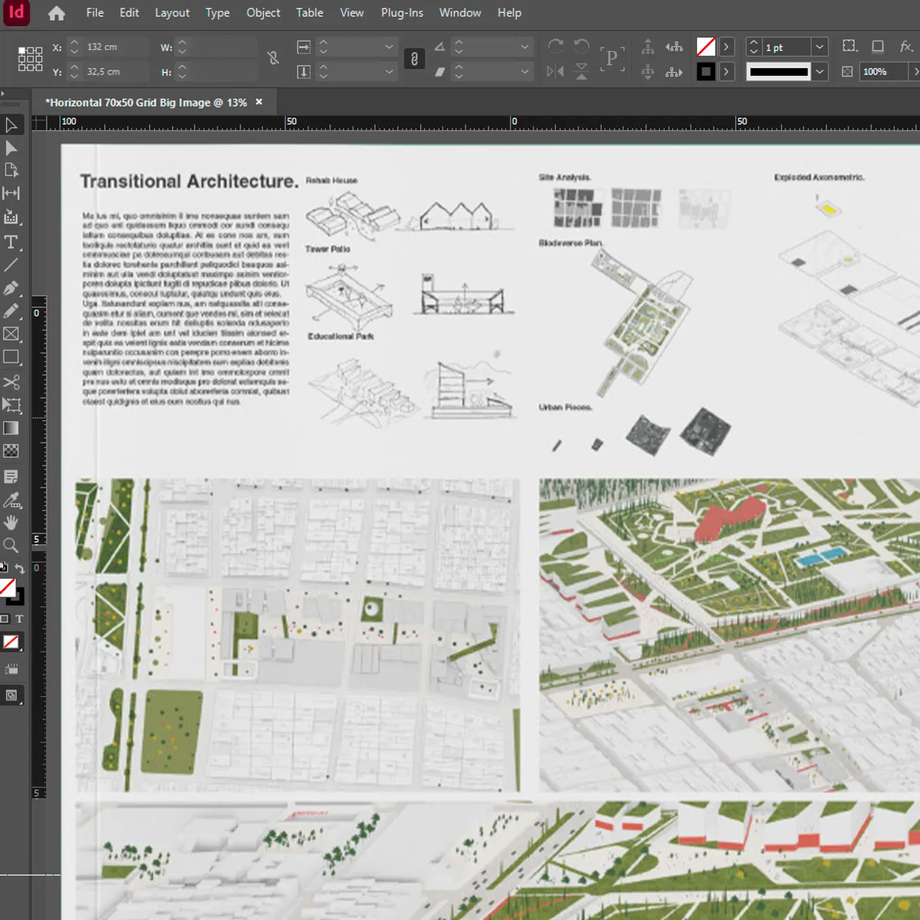Switch to the Horizontal 70x50 Grid document tab

pos(146,101)
